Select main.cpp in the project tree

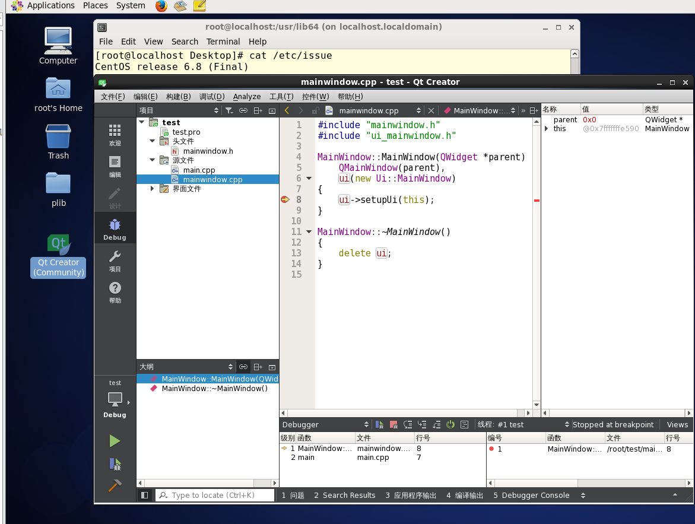(199, 170)
